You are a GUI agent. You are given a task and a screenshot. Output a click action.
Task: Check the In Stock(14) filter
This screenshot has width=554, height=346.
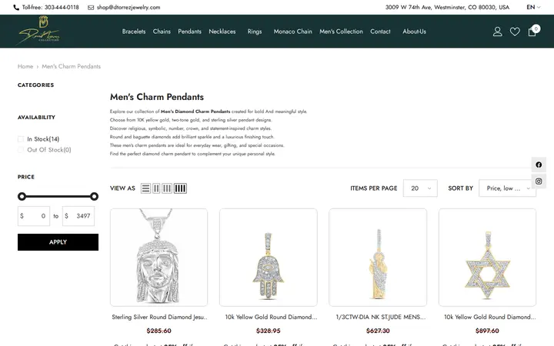tap(21, 139)
